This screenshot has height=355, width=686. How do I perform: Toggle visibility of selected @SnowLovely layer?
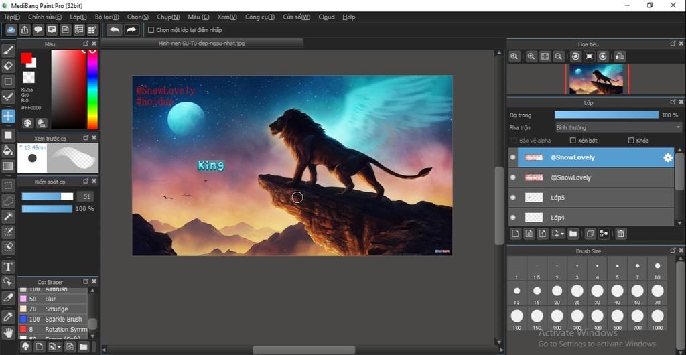point(512,157)
